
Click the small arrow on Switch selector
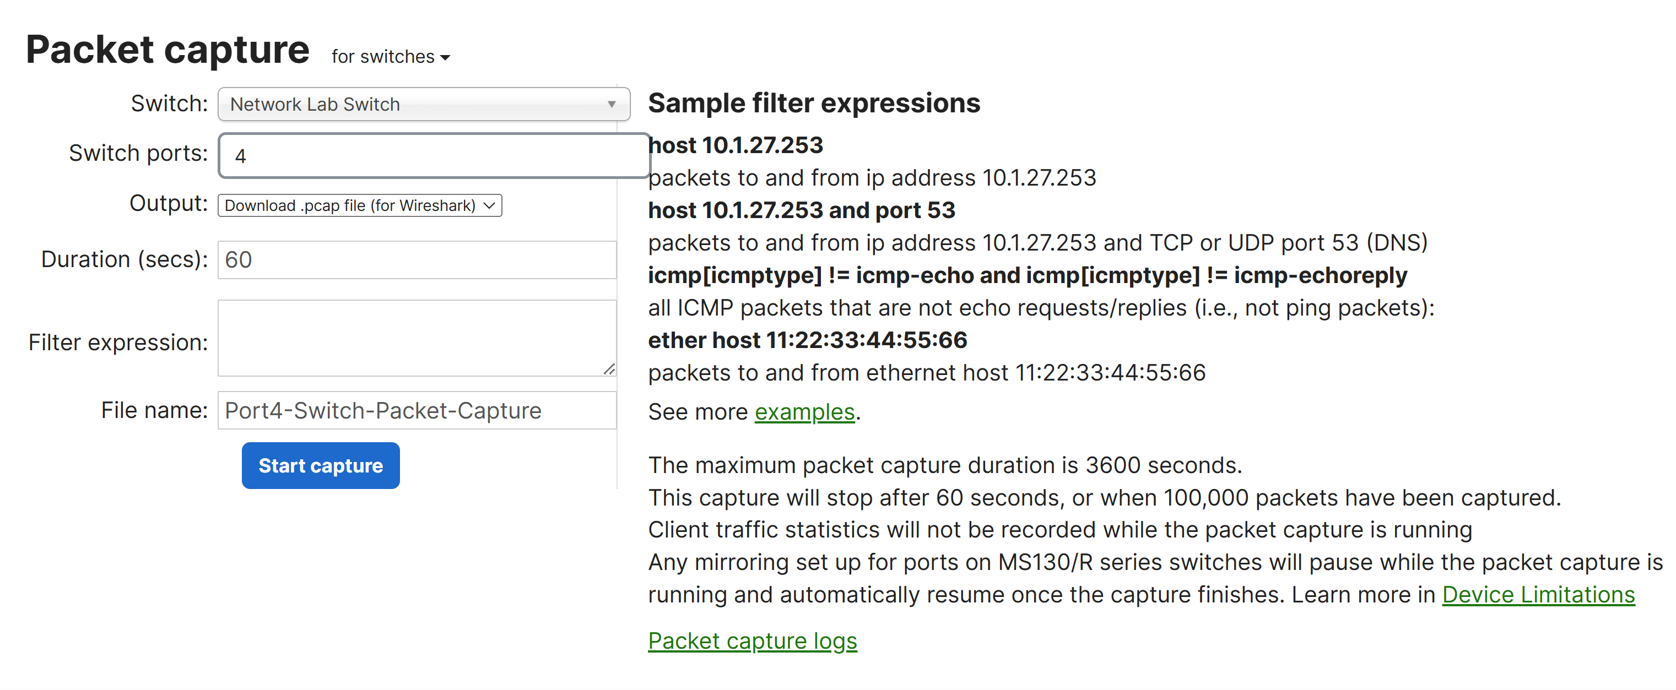[612, 104]
